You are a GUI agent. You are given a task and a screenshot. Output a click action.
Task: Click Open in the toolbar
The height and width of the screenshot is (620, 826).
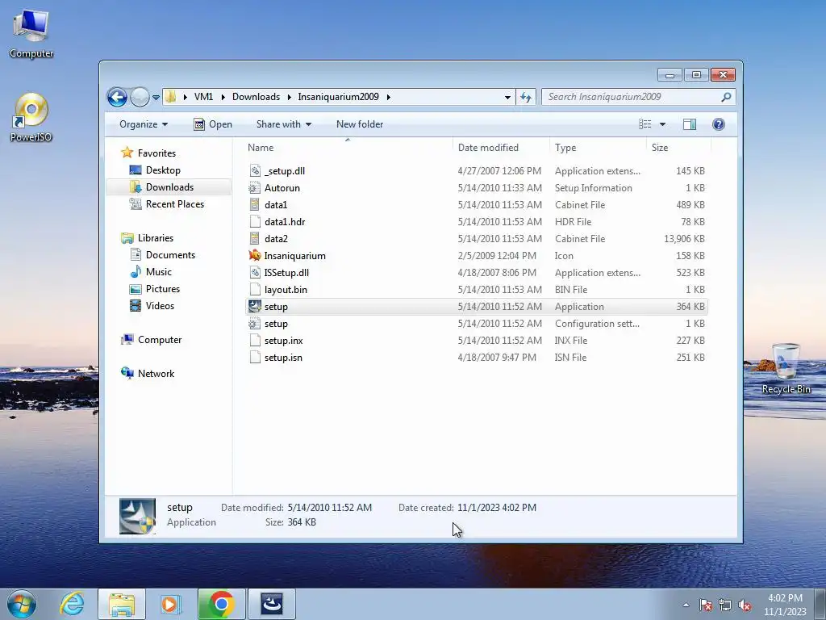(213, 124)
